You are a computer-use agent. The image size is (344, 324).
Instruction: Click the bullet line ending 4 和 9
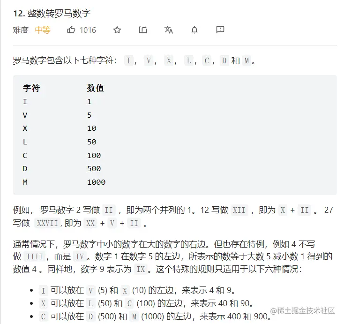pos(137,290)
